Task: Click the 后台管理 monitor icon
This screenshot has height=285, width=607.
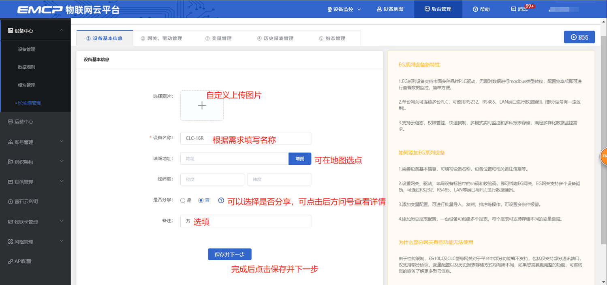Action: (x=427, y=9)
